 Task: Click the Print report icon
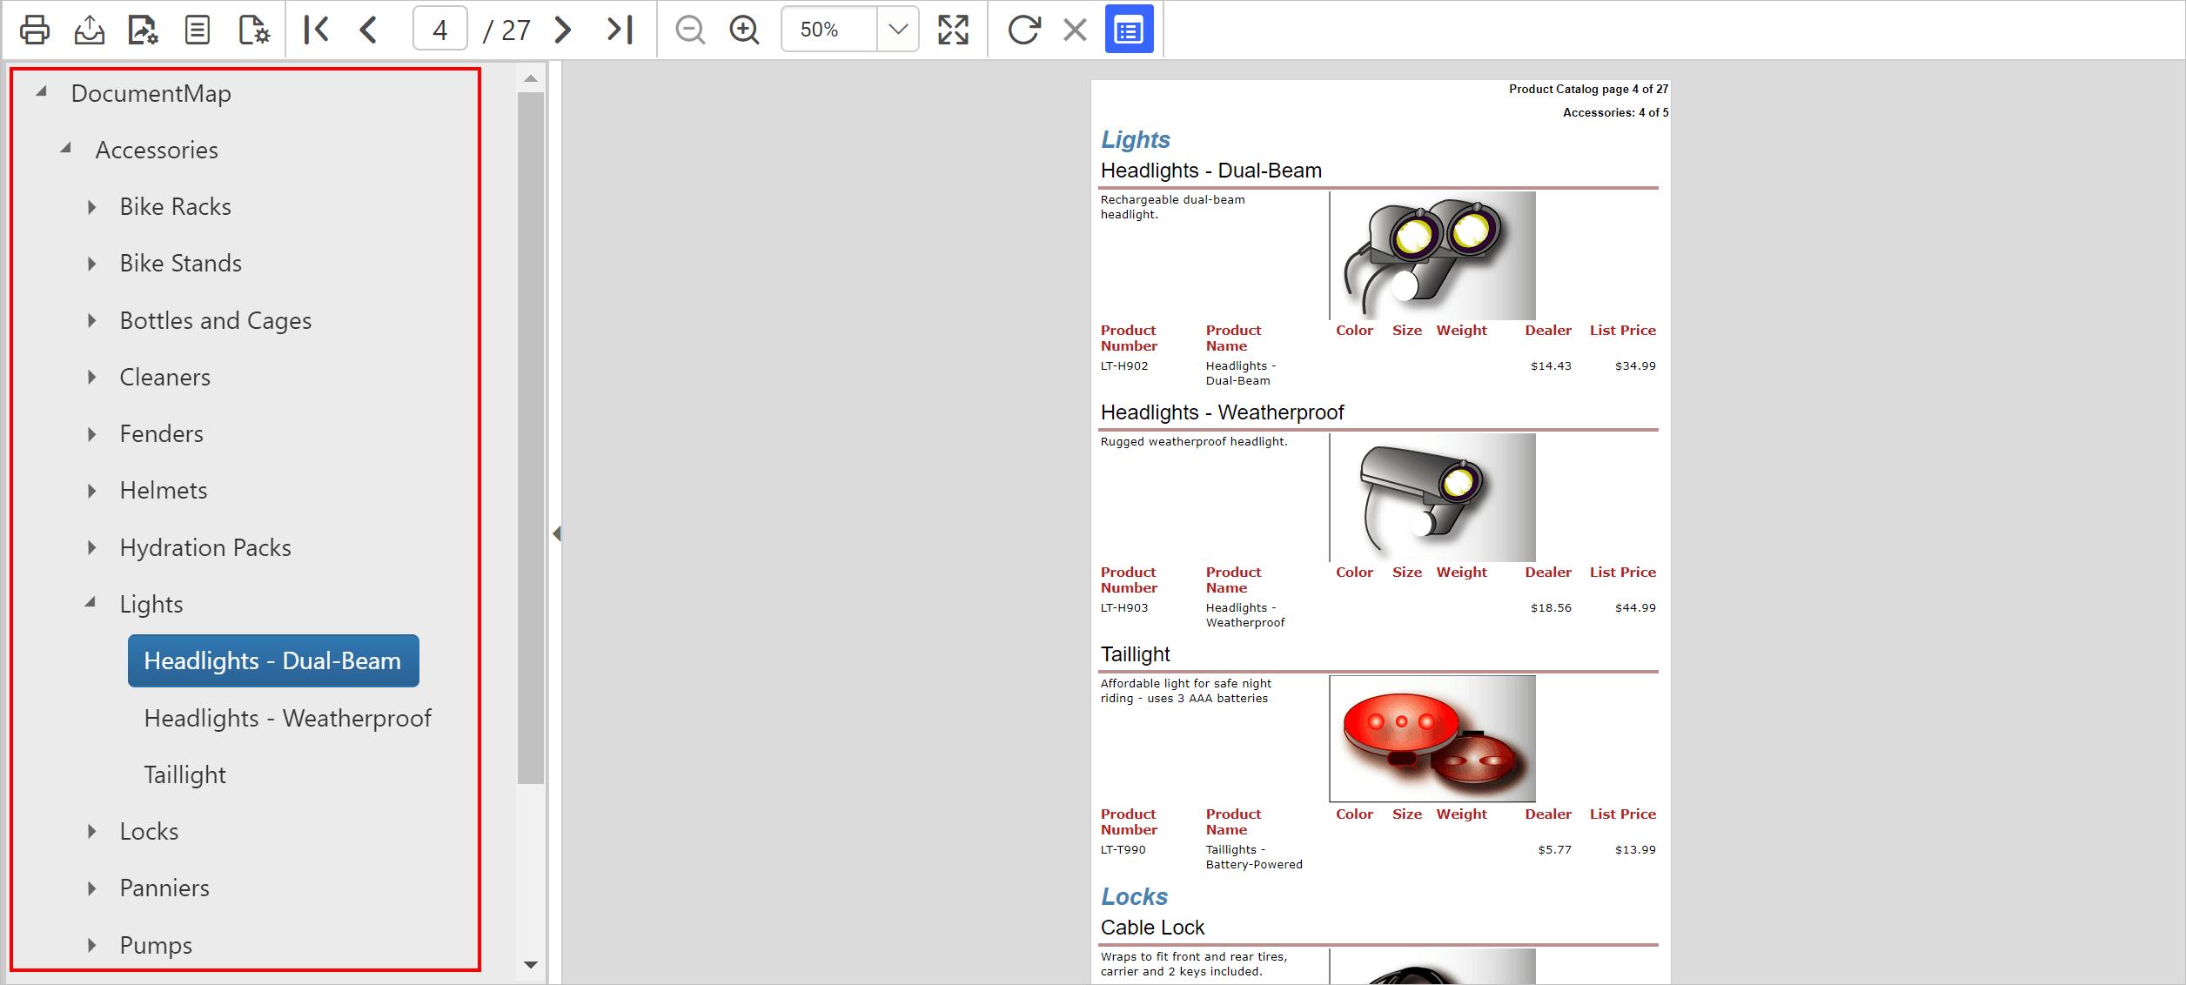point(35,30)
